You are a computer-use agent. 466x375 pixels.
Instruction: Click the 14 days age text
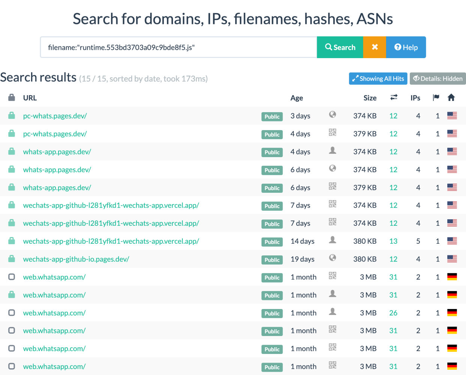[302, 241]
